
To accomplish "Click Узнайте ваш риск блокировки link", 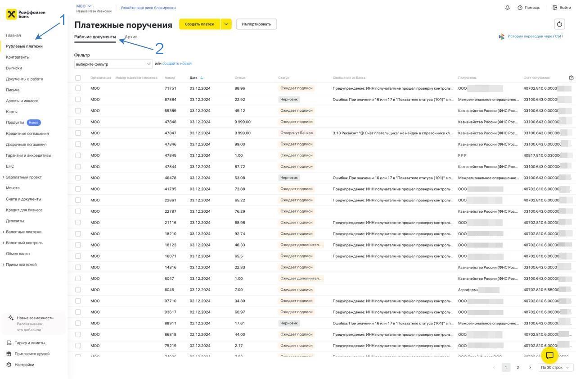I will pos(148,8).
